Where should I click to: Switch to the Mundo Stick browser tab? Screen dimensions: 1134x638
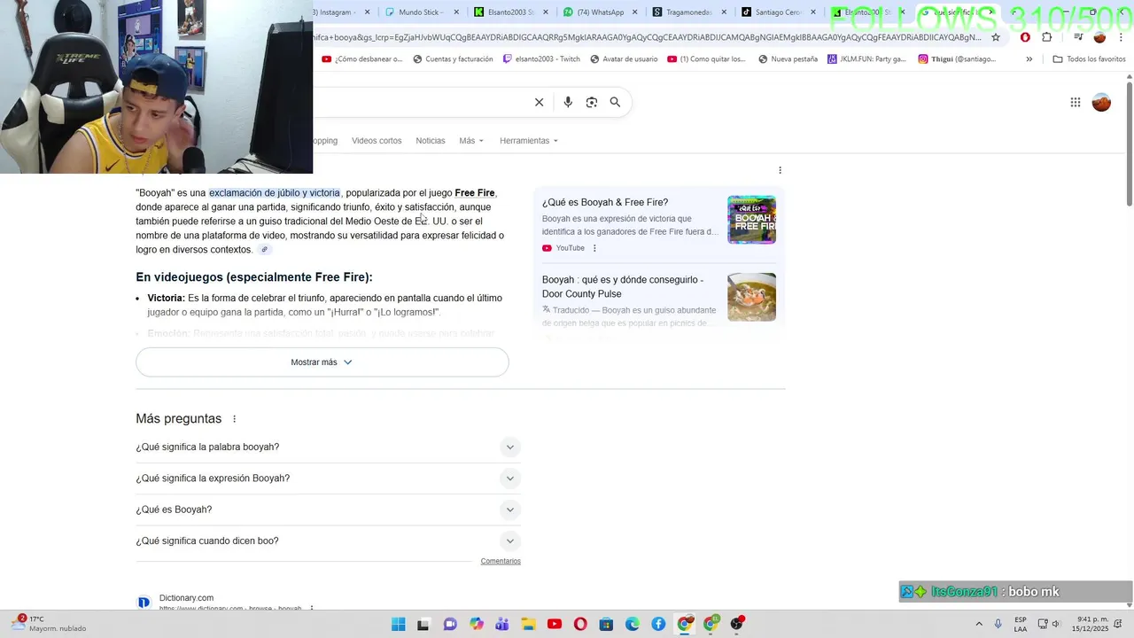click(423, 12)
